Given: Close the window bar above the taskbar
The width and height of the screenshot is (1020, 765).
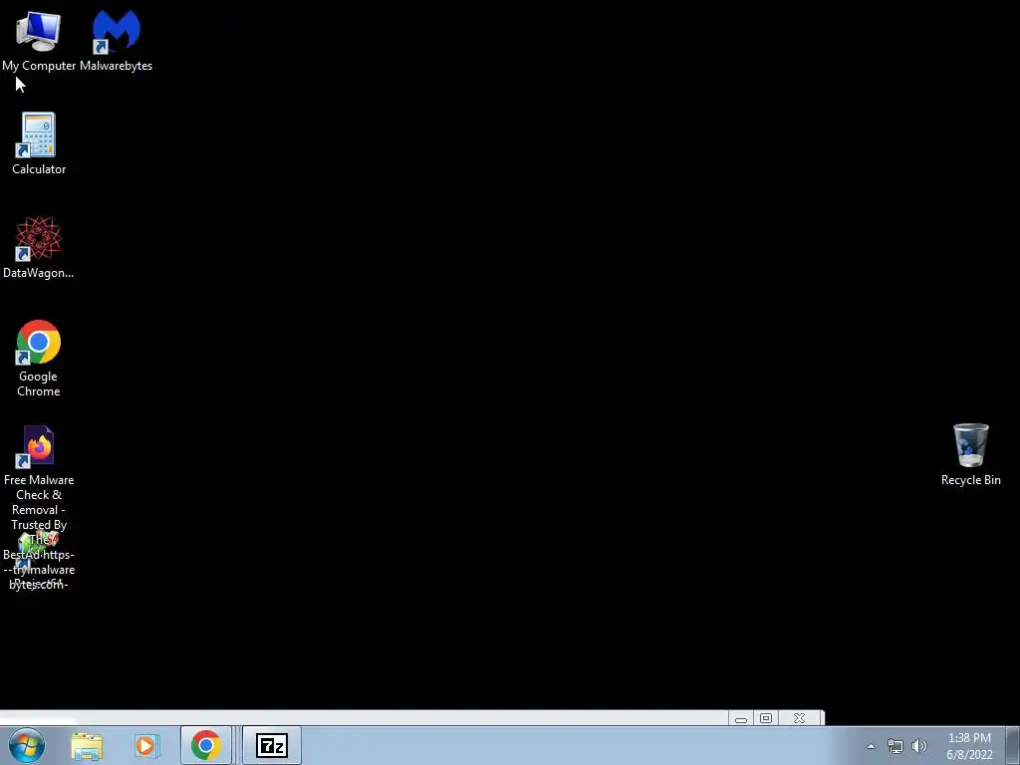Looking at the screenshot, I should (x=800, y=718).
